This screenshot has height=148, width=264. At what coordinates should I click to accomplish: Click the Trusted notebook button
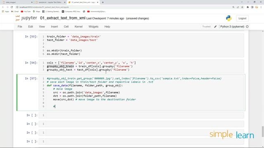[206, 27]
